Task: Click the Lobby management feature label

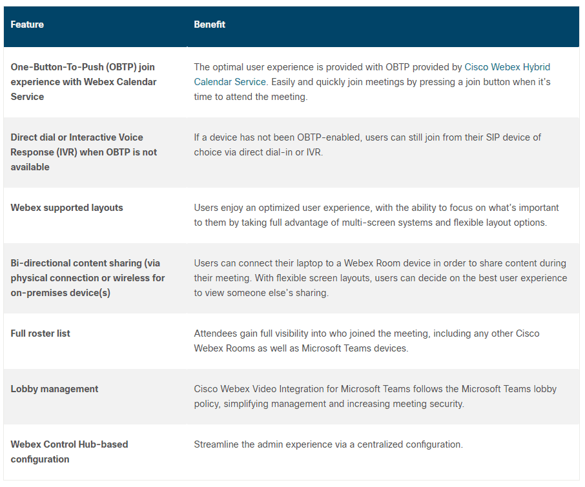Action: click(x=54, y=389)
